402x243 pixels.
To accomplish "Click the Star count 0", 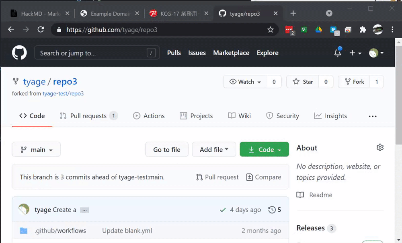I will [x=326, y=82].
